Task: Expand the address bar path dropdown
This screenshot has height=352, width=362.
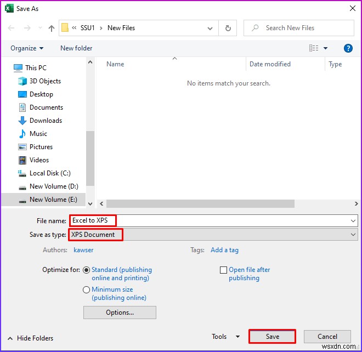Action: coord(210,29)
